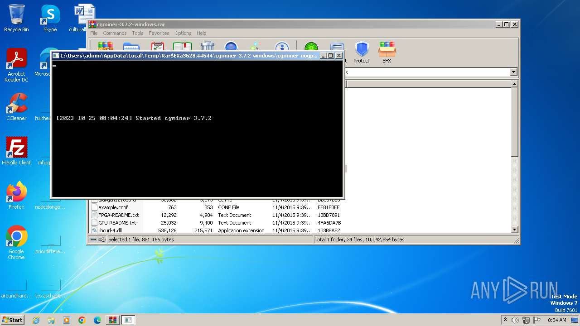580x326 pixels.
Task: Click the network tray icon
Action: click(x=526, y=320)
